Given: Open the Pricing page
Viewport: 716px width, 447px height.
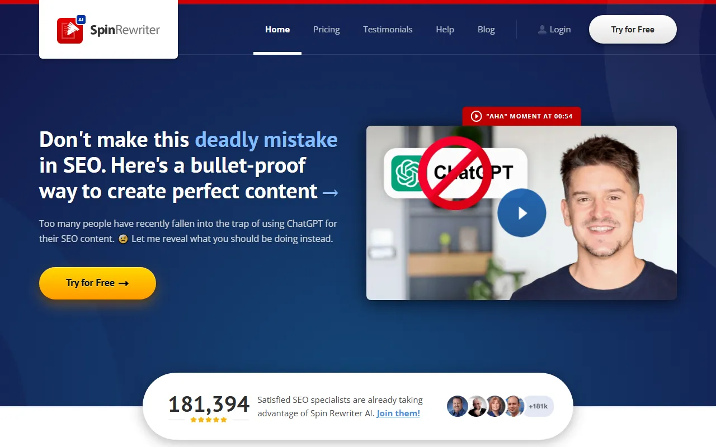Looking at the screenshot, I should [x=326, y=30].
